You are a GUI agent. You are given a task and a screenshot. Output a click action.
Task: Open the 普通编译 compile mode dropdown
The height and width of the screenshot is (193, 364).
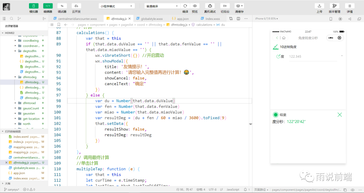pyautogui.click(x=162, y=6)
